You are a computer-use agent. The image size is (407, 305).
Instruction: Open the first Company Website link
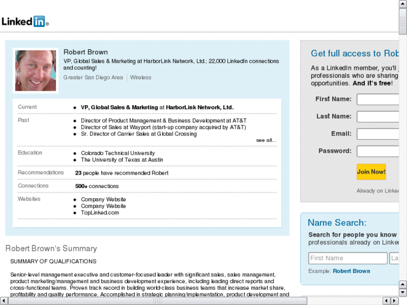pyautogui.click(x=104, y=199)
